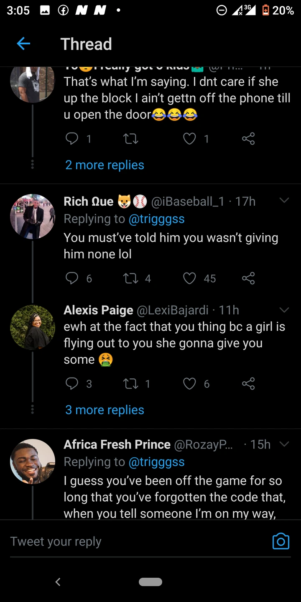The image size is (301, 602).
Task: Like the top tweet with 1 like
Action: (x=190, y=139)
